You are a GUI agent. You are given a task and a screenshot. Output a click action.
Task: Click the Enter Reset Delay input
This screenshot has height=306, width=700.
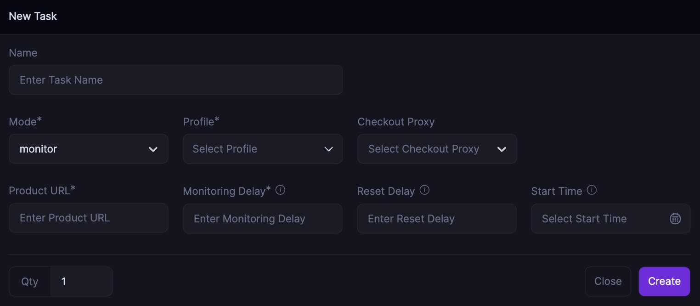coord(436,219)
